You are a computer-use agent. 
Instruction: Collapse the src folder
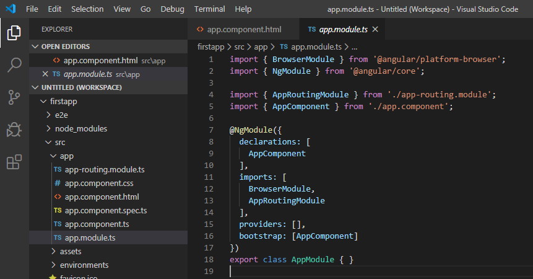[48, 142]
